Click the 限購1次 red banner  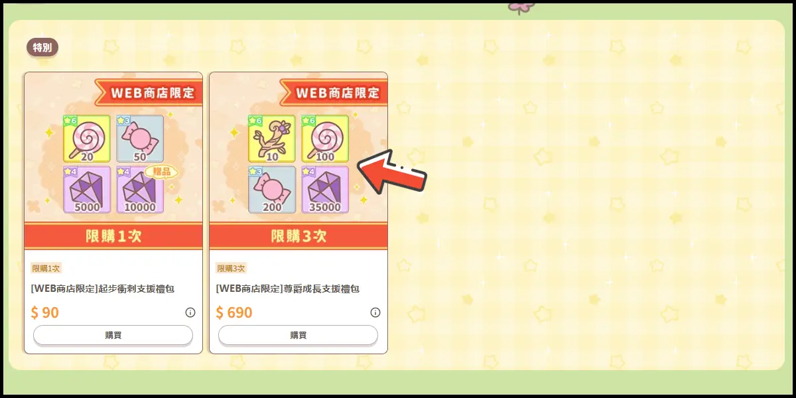tap(113, 235)
